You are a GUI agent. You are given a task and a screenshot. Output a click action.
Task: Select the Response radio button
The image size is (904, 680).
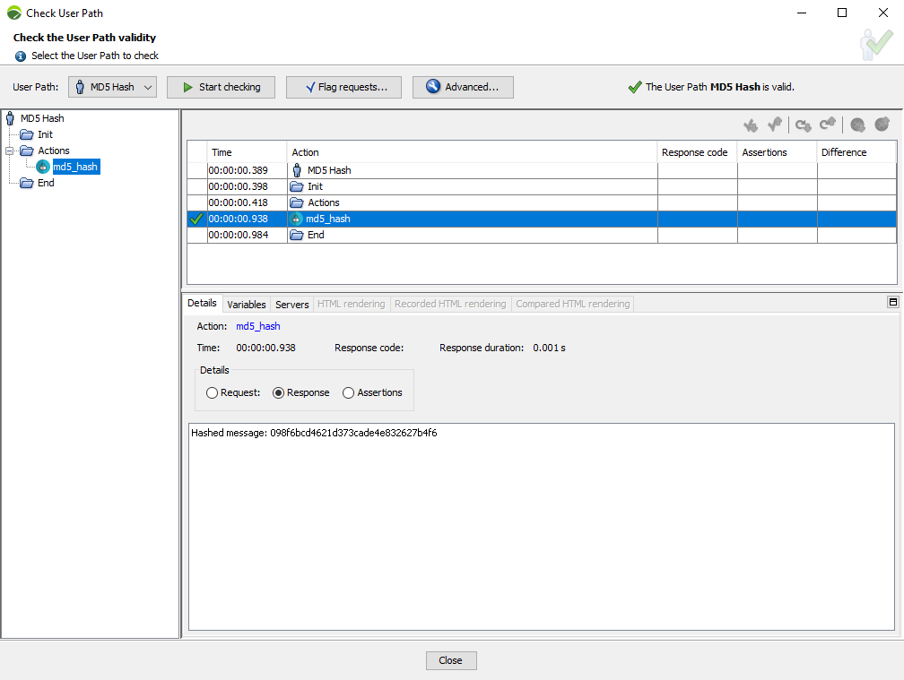(x=278, y=392)
